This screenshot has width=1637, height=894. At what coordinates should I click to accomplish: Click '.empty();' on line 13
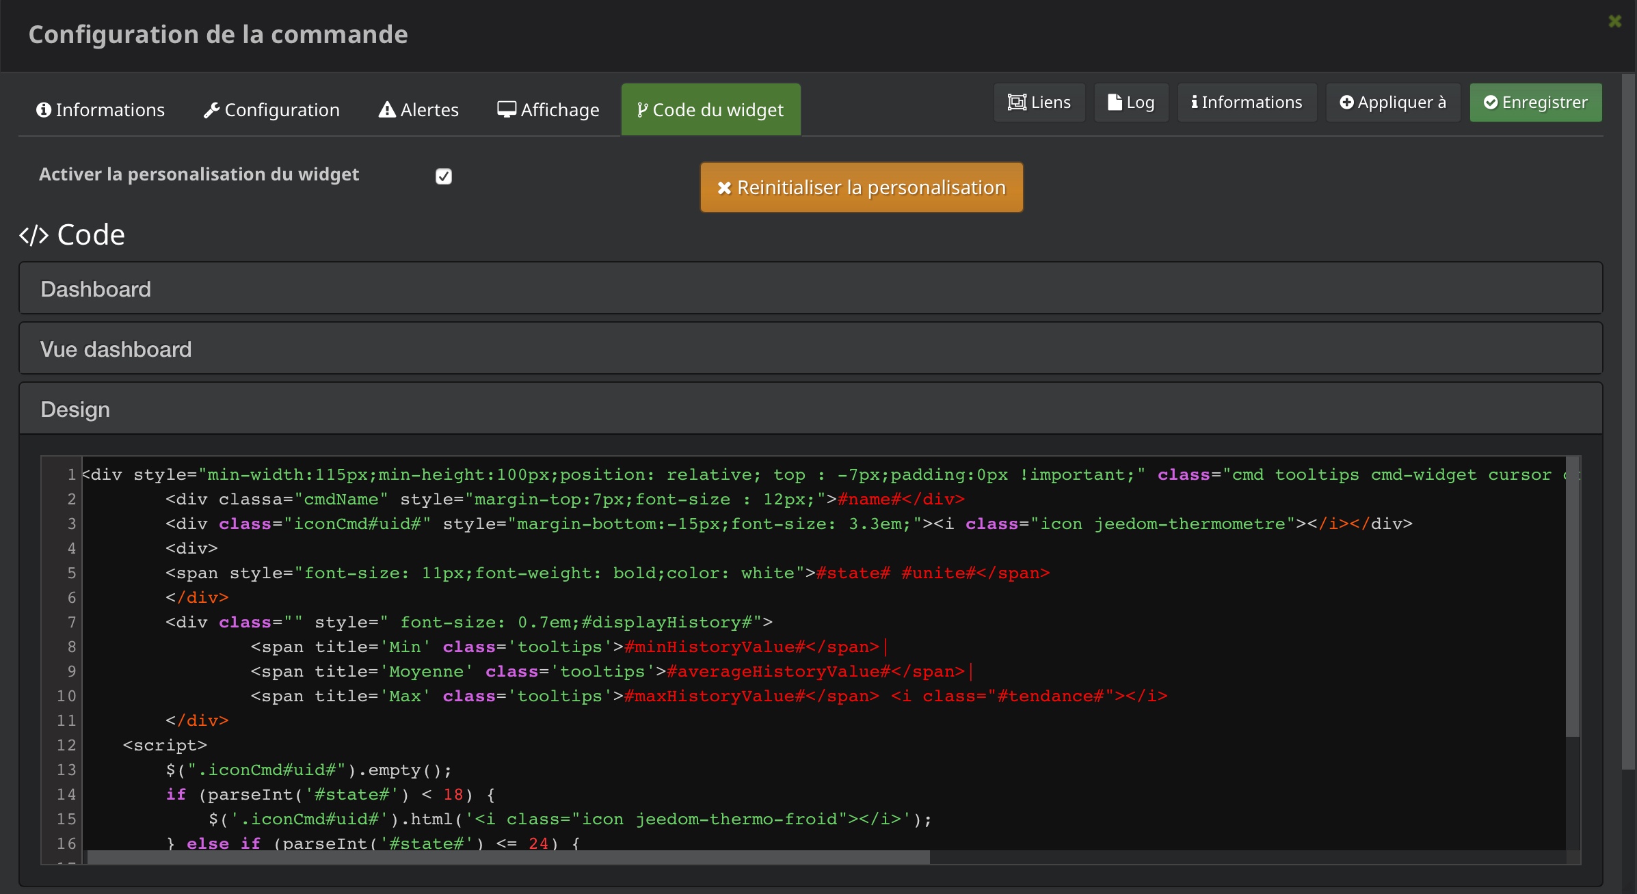pyautogui.click(x=405, y=770)
